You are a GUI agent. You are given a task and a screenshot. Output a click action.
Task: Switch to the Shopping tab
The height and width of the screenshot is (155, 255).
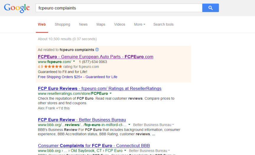coord(62,25)
